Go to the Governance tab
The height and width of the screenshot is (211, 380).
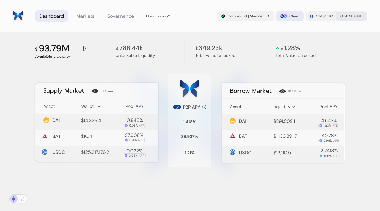coord(120,16)
